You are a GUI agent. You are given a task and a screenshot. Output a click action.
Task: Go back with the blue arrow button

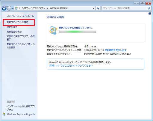(x=4, y=8)
